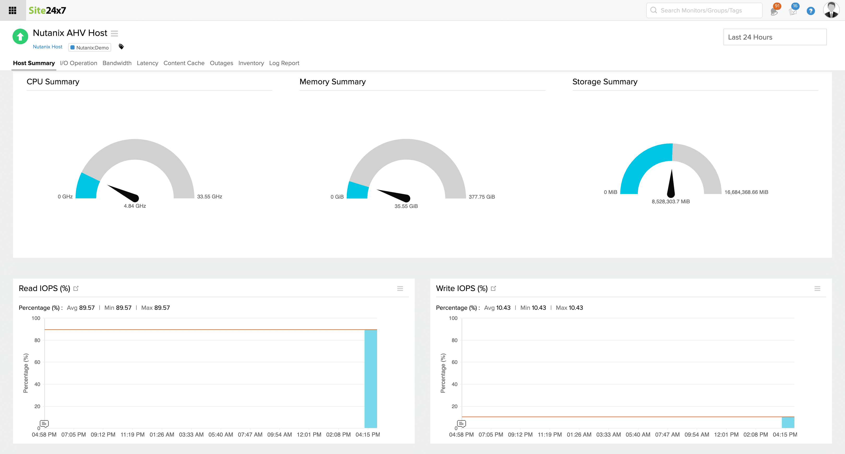Click inside the Search Monitors/Groups/Tags field

[704, 10]
